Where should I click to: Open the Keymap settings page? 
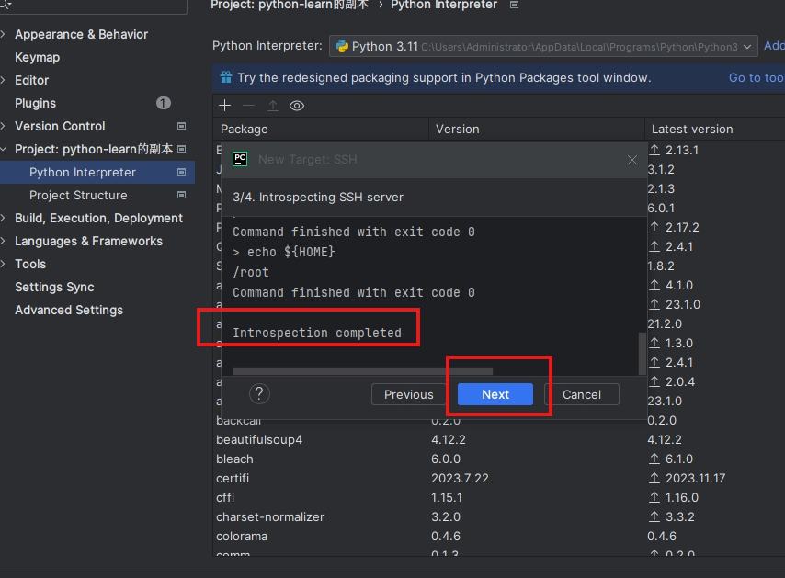37,57
